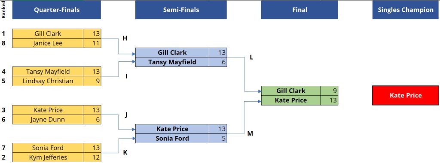
Task: Click Janice Lee's score of 11
Action: click(92, 43)
